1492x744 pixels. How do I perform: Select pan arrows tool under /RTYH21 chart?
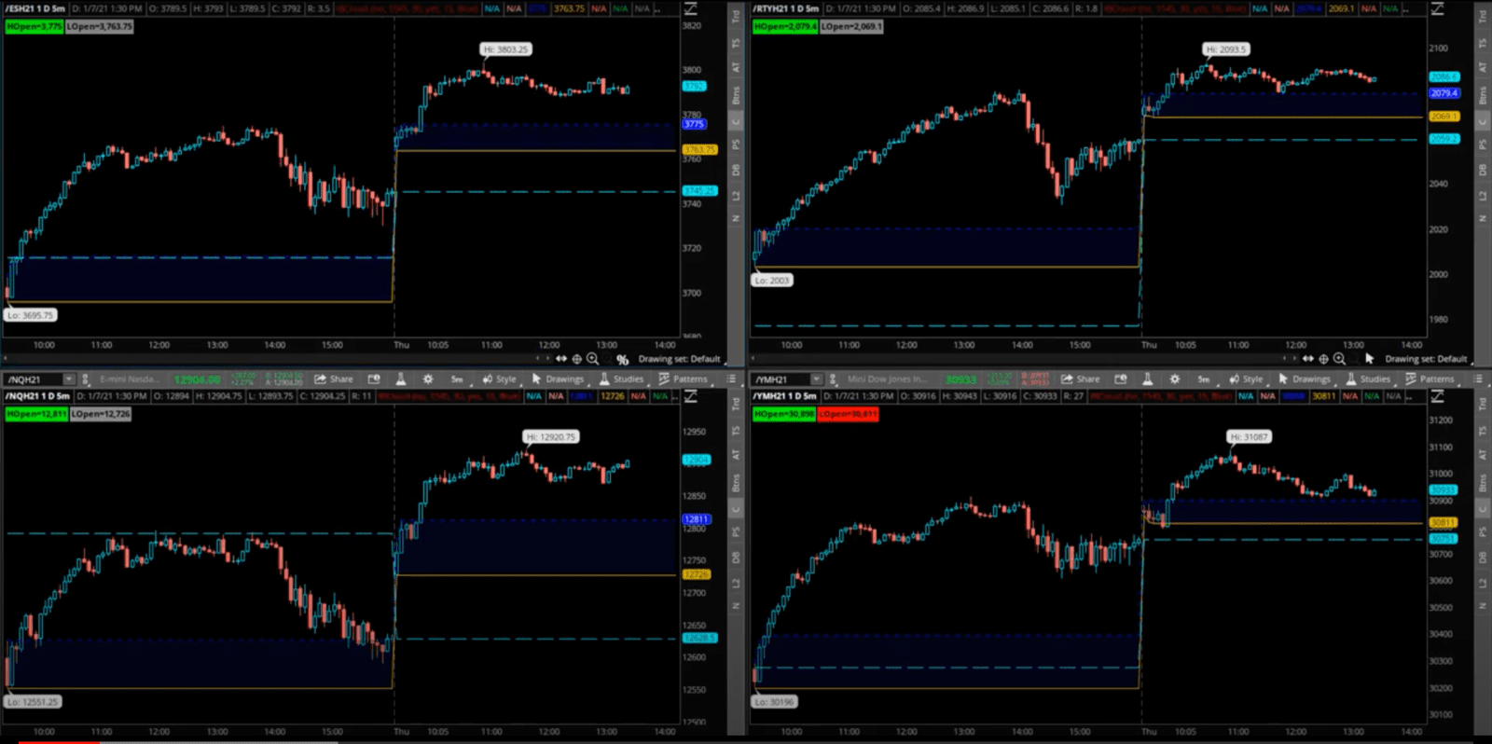point(1308,359)
